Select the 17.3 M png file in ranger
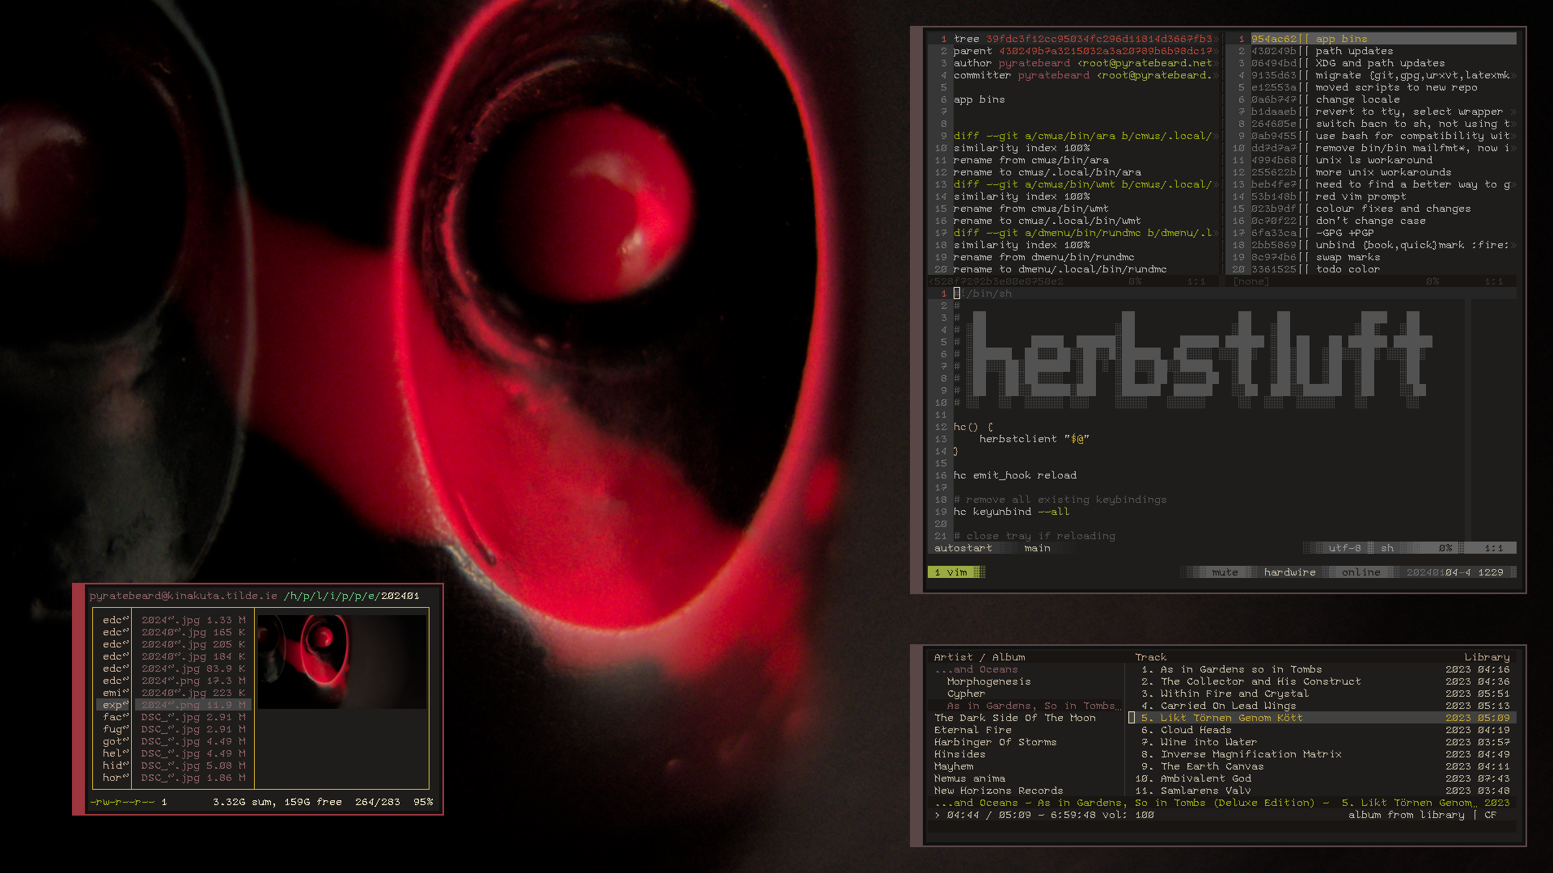 coord(193,681)
